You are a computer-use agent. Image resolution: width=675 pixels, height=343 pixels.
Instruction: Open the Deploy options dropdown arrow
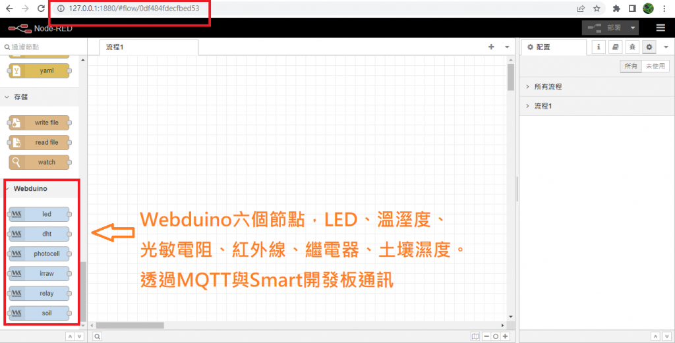click(633, 28)
